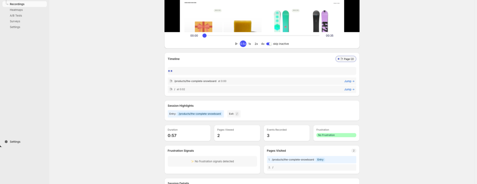The height and width of the screenshot is (184, 477).
Task: Toggle the Page (2) timeline filter
Action: [345, 59]
